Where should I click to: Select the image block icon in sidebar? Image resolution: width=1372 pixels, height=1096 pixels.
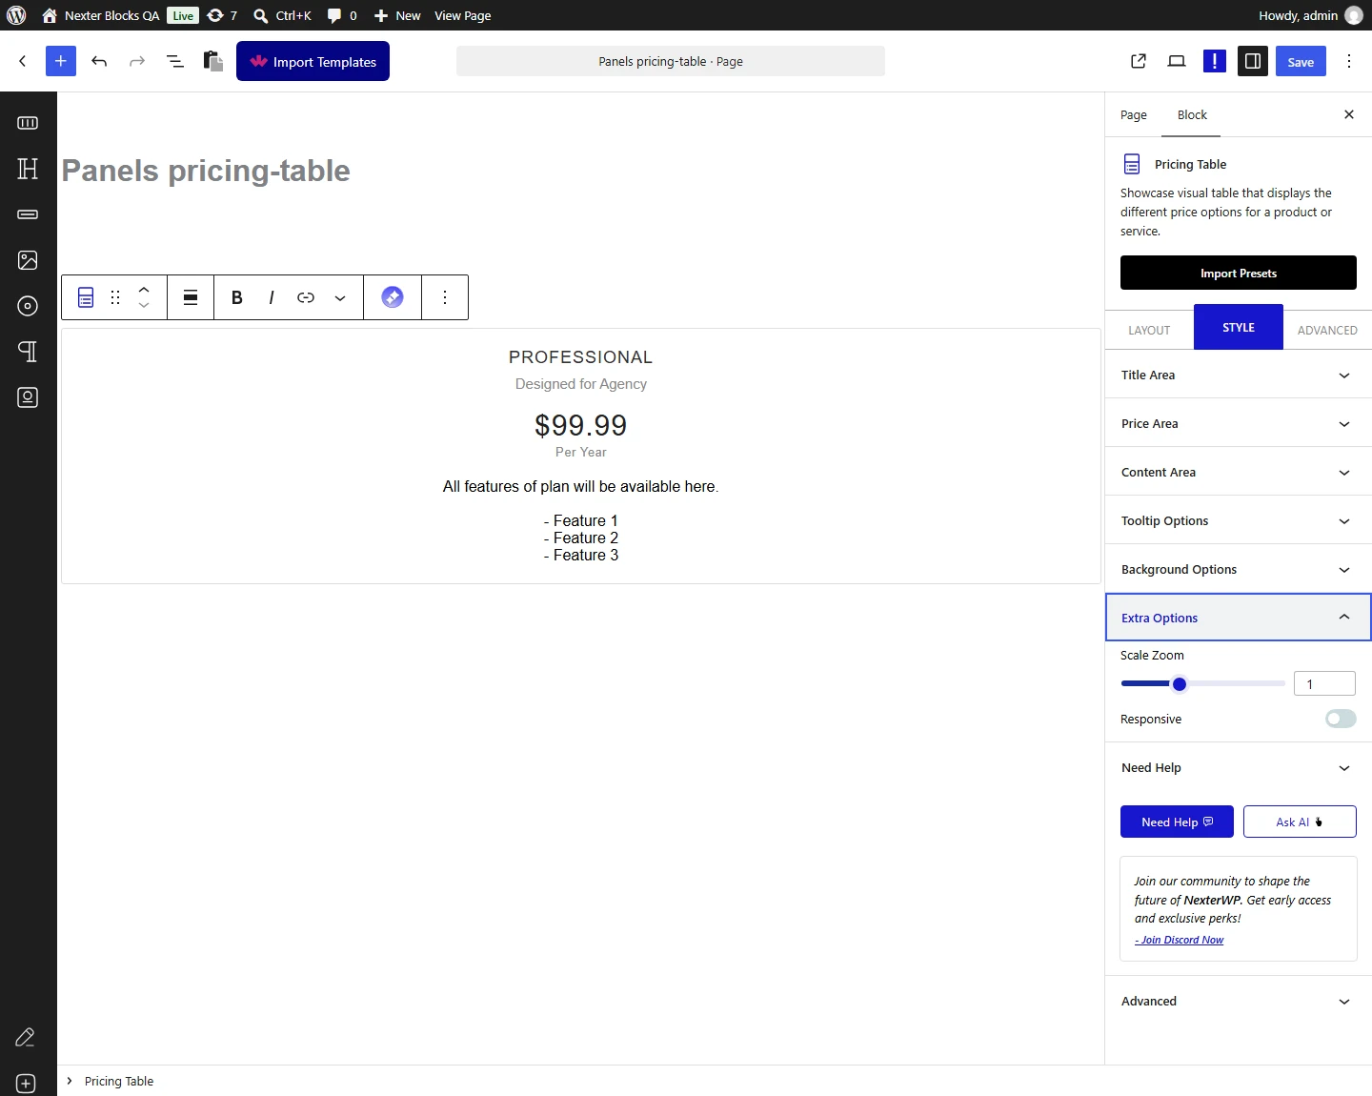click(x=28, y=260)
